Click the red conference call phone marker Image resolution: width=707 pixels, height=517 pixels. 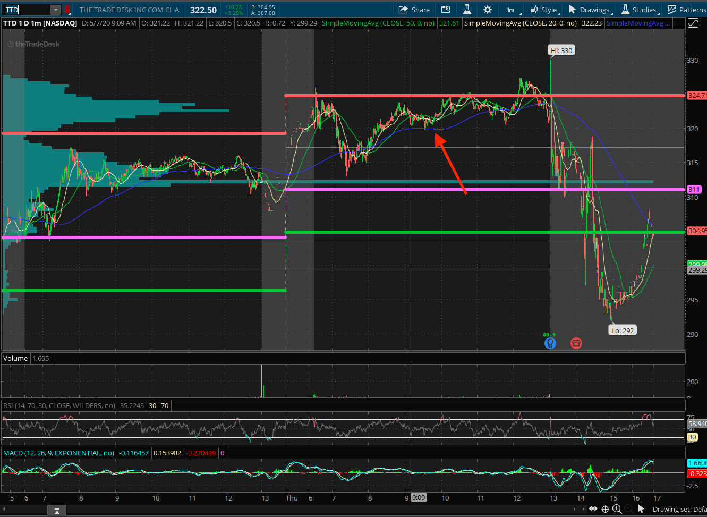pyautogui.click(x=576, y=343)
